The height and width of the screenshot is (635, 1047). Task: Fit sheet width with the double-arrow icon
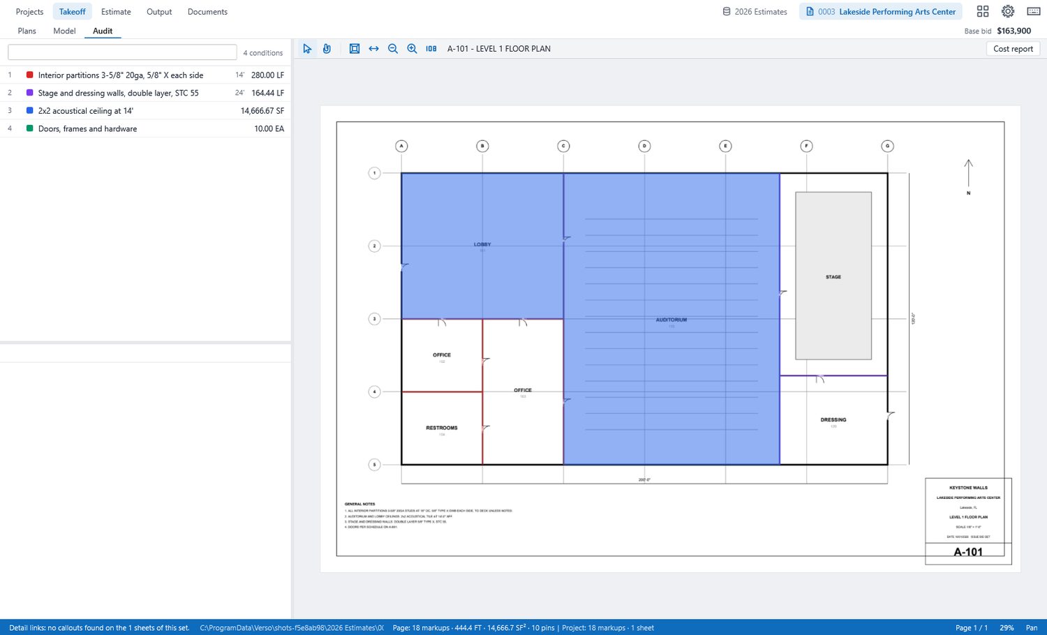click(374, 49)
